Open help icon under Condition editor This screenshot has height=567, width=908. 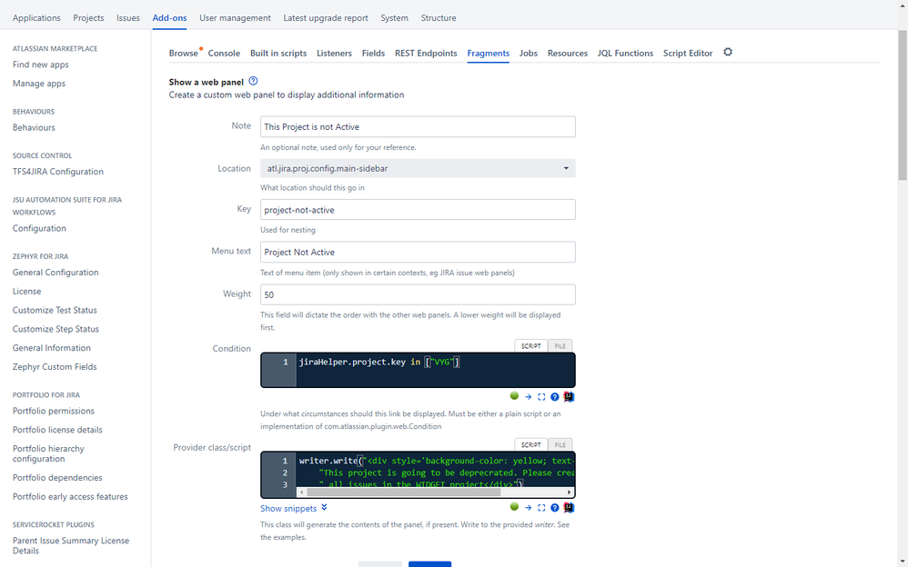(x=555, y=397)
